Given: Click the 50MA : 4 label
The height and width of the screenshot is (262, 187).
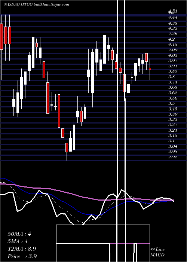Looking at the screenshot, I should point(19,234).
